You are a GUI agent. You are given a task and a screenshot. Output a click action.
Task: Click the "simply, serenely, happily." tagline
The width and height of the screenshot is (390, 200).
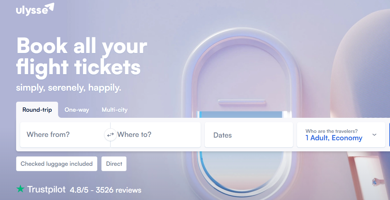(69, 88)
